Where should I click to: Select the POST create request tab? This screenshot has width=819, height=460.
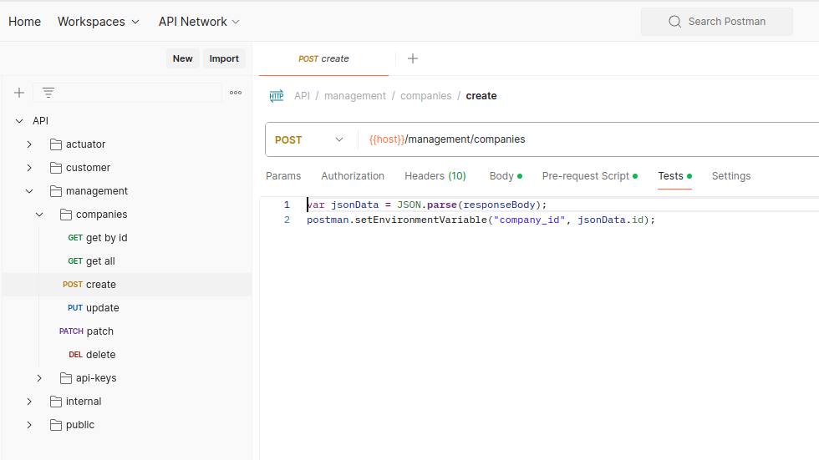324,59
